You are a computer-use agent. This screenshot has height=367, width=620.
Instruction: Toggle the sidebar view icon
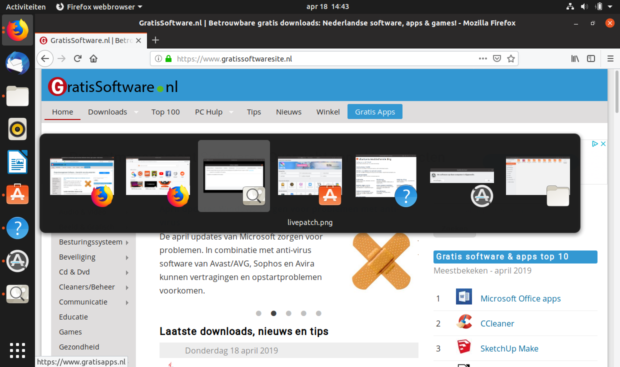pyautogui.click(x=591, y=58)
